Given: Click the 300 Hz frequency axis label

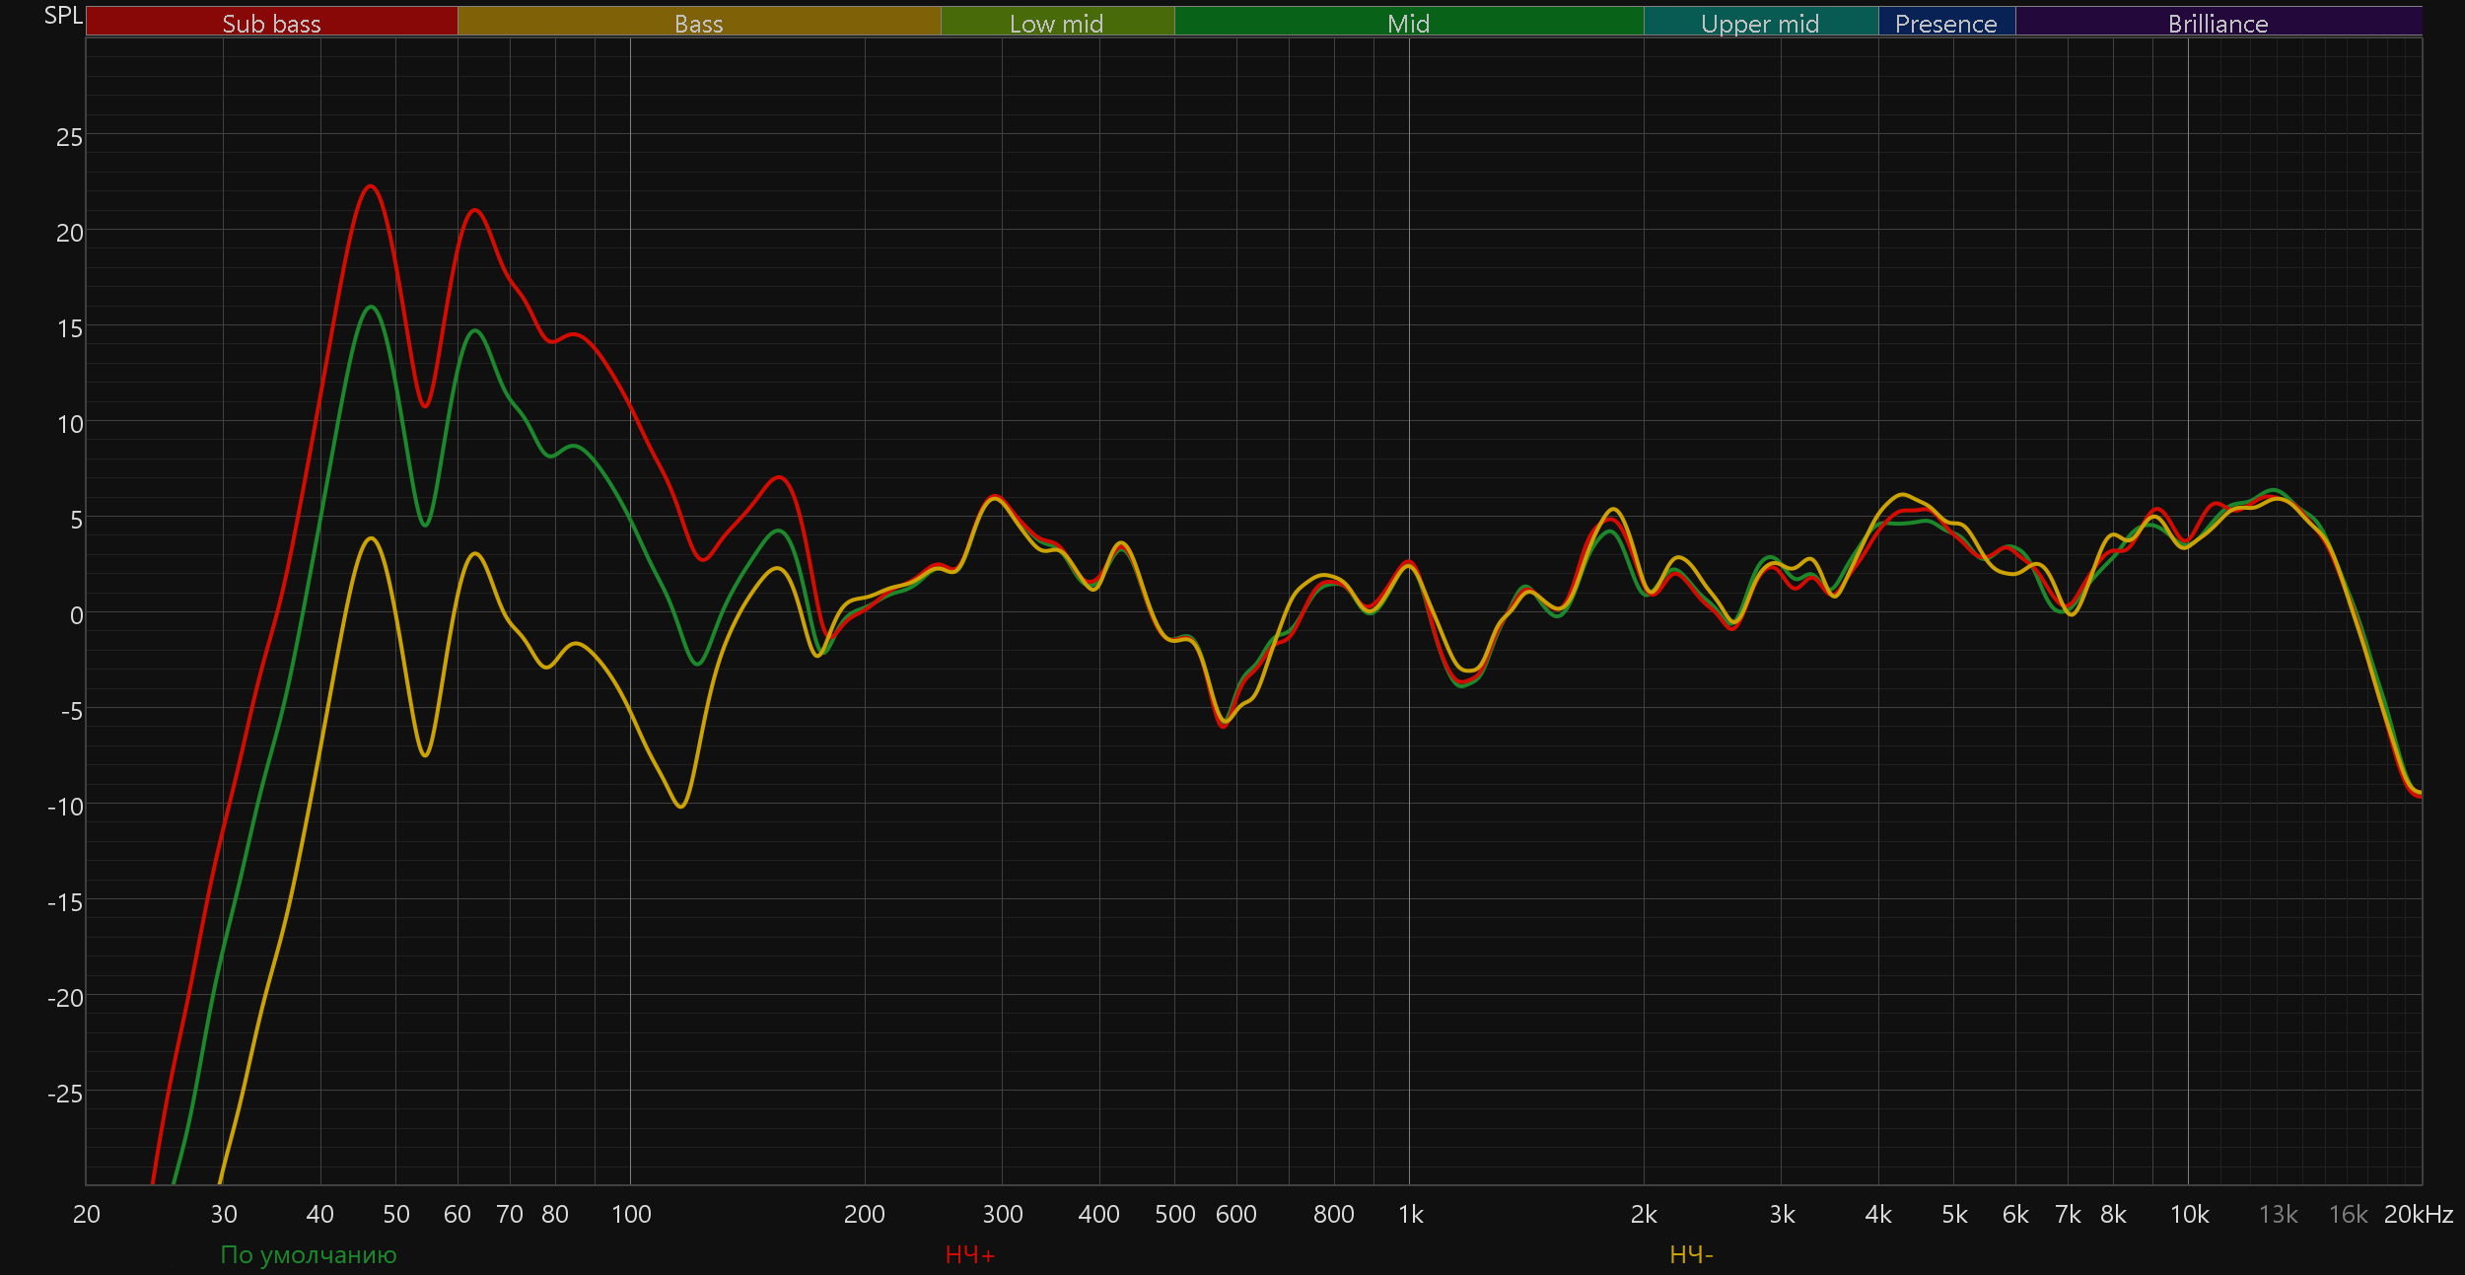Looking at the screenshot, I should pos(1002,1214).
